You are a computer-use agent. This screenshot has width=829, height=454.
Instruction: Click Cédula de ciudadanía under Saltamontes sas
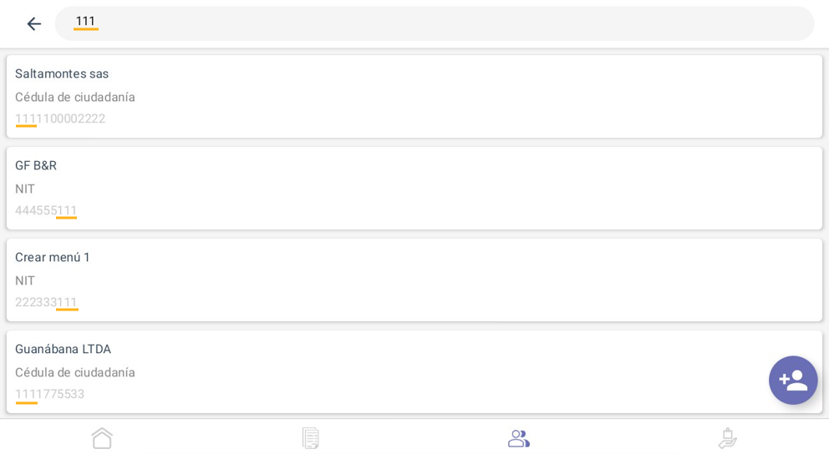point(75,97)
